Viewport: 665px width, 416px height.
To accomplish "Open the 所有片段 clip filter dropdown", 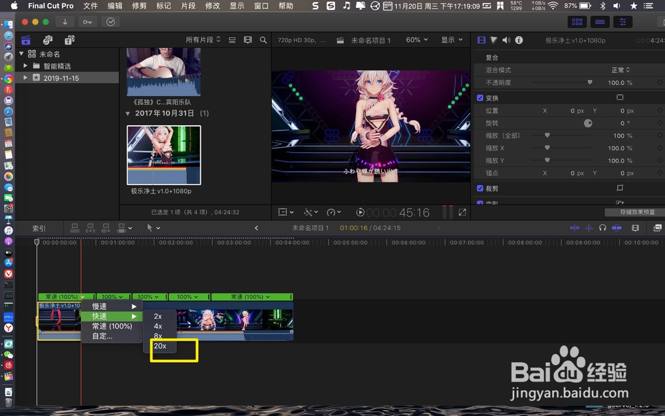I will click(203, 39).
